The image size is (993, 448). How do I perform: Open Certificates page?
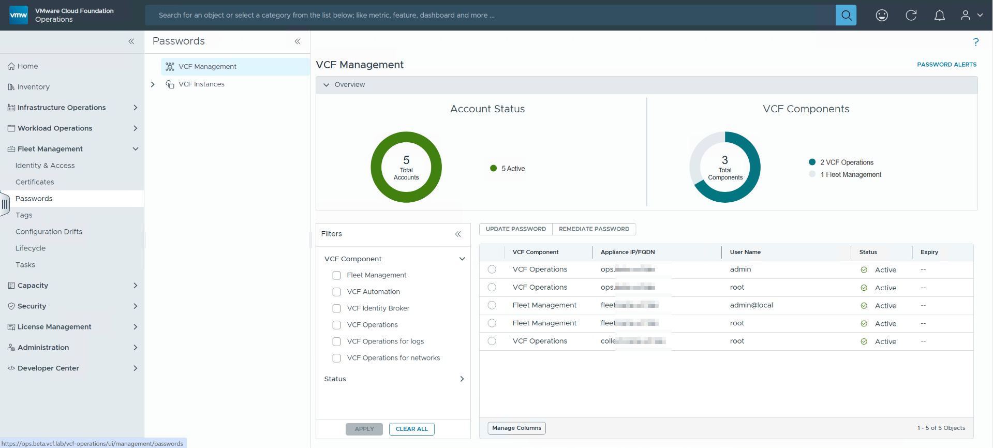(35, 182)
